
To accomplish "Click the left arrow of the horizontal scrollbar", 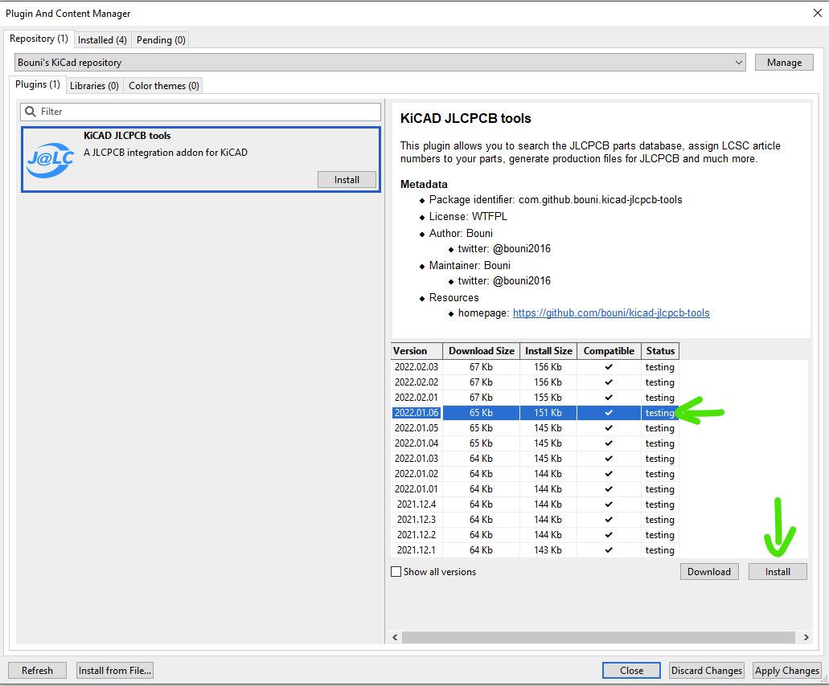I will point(394,637).
